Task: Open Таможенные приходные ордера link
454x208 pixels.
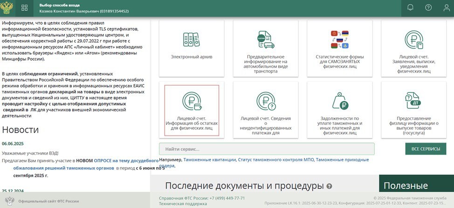Action: 342,160
